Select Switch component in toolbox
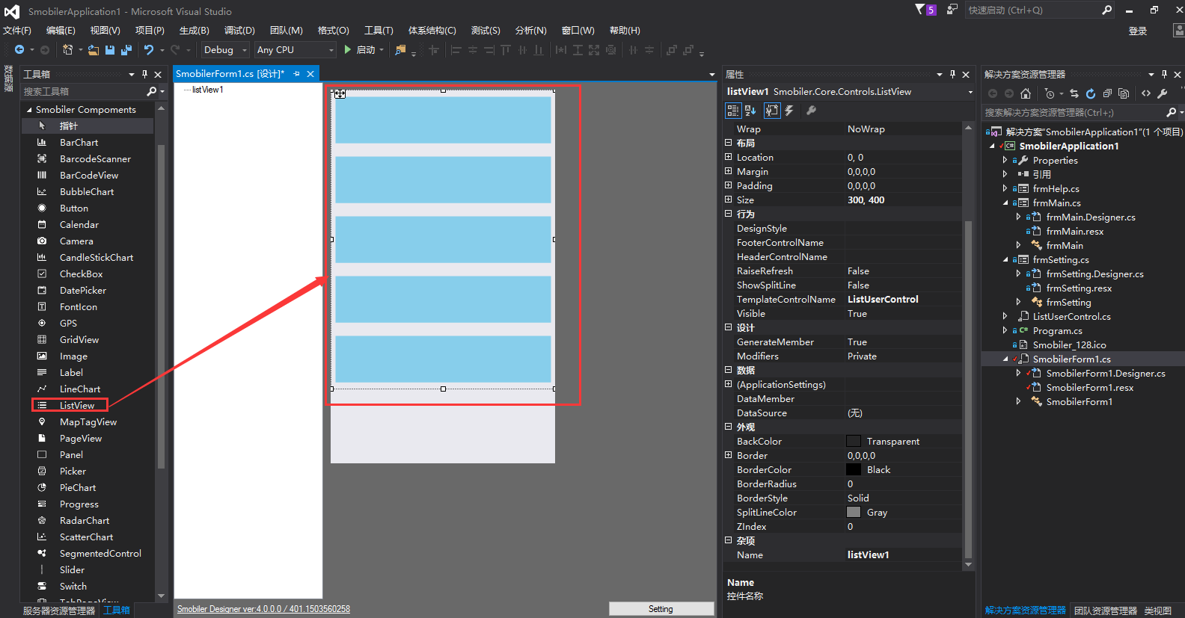The height and width of the screenshot is (618, 1185). tap(73, 586)
